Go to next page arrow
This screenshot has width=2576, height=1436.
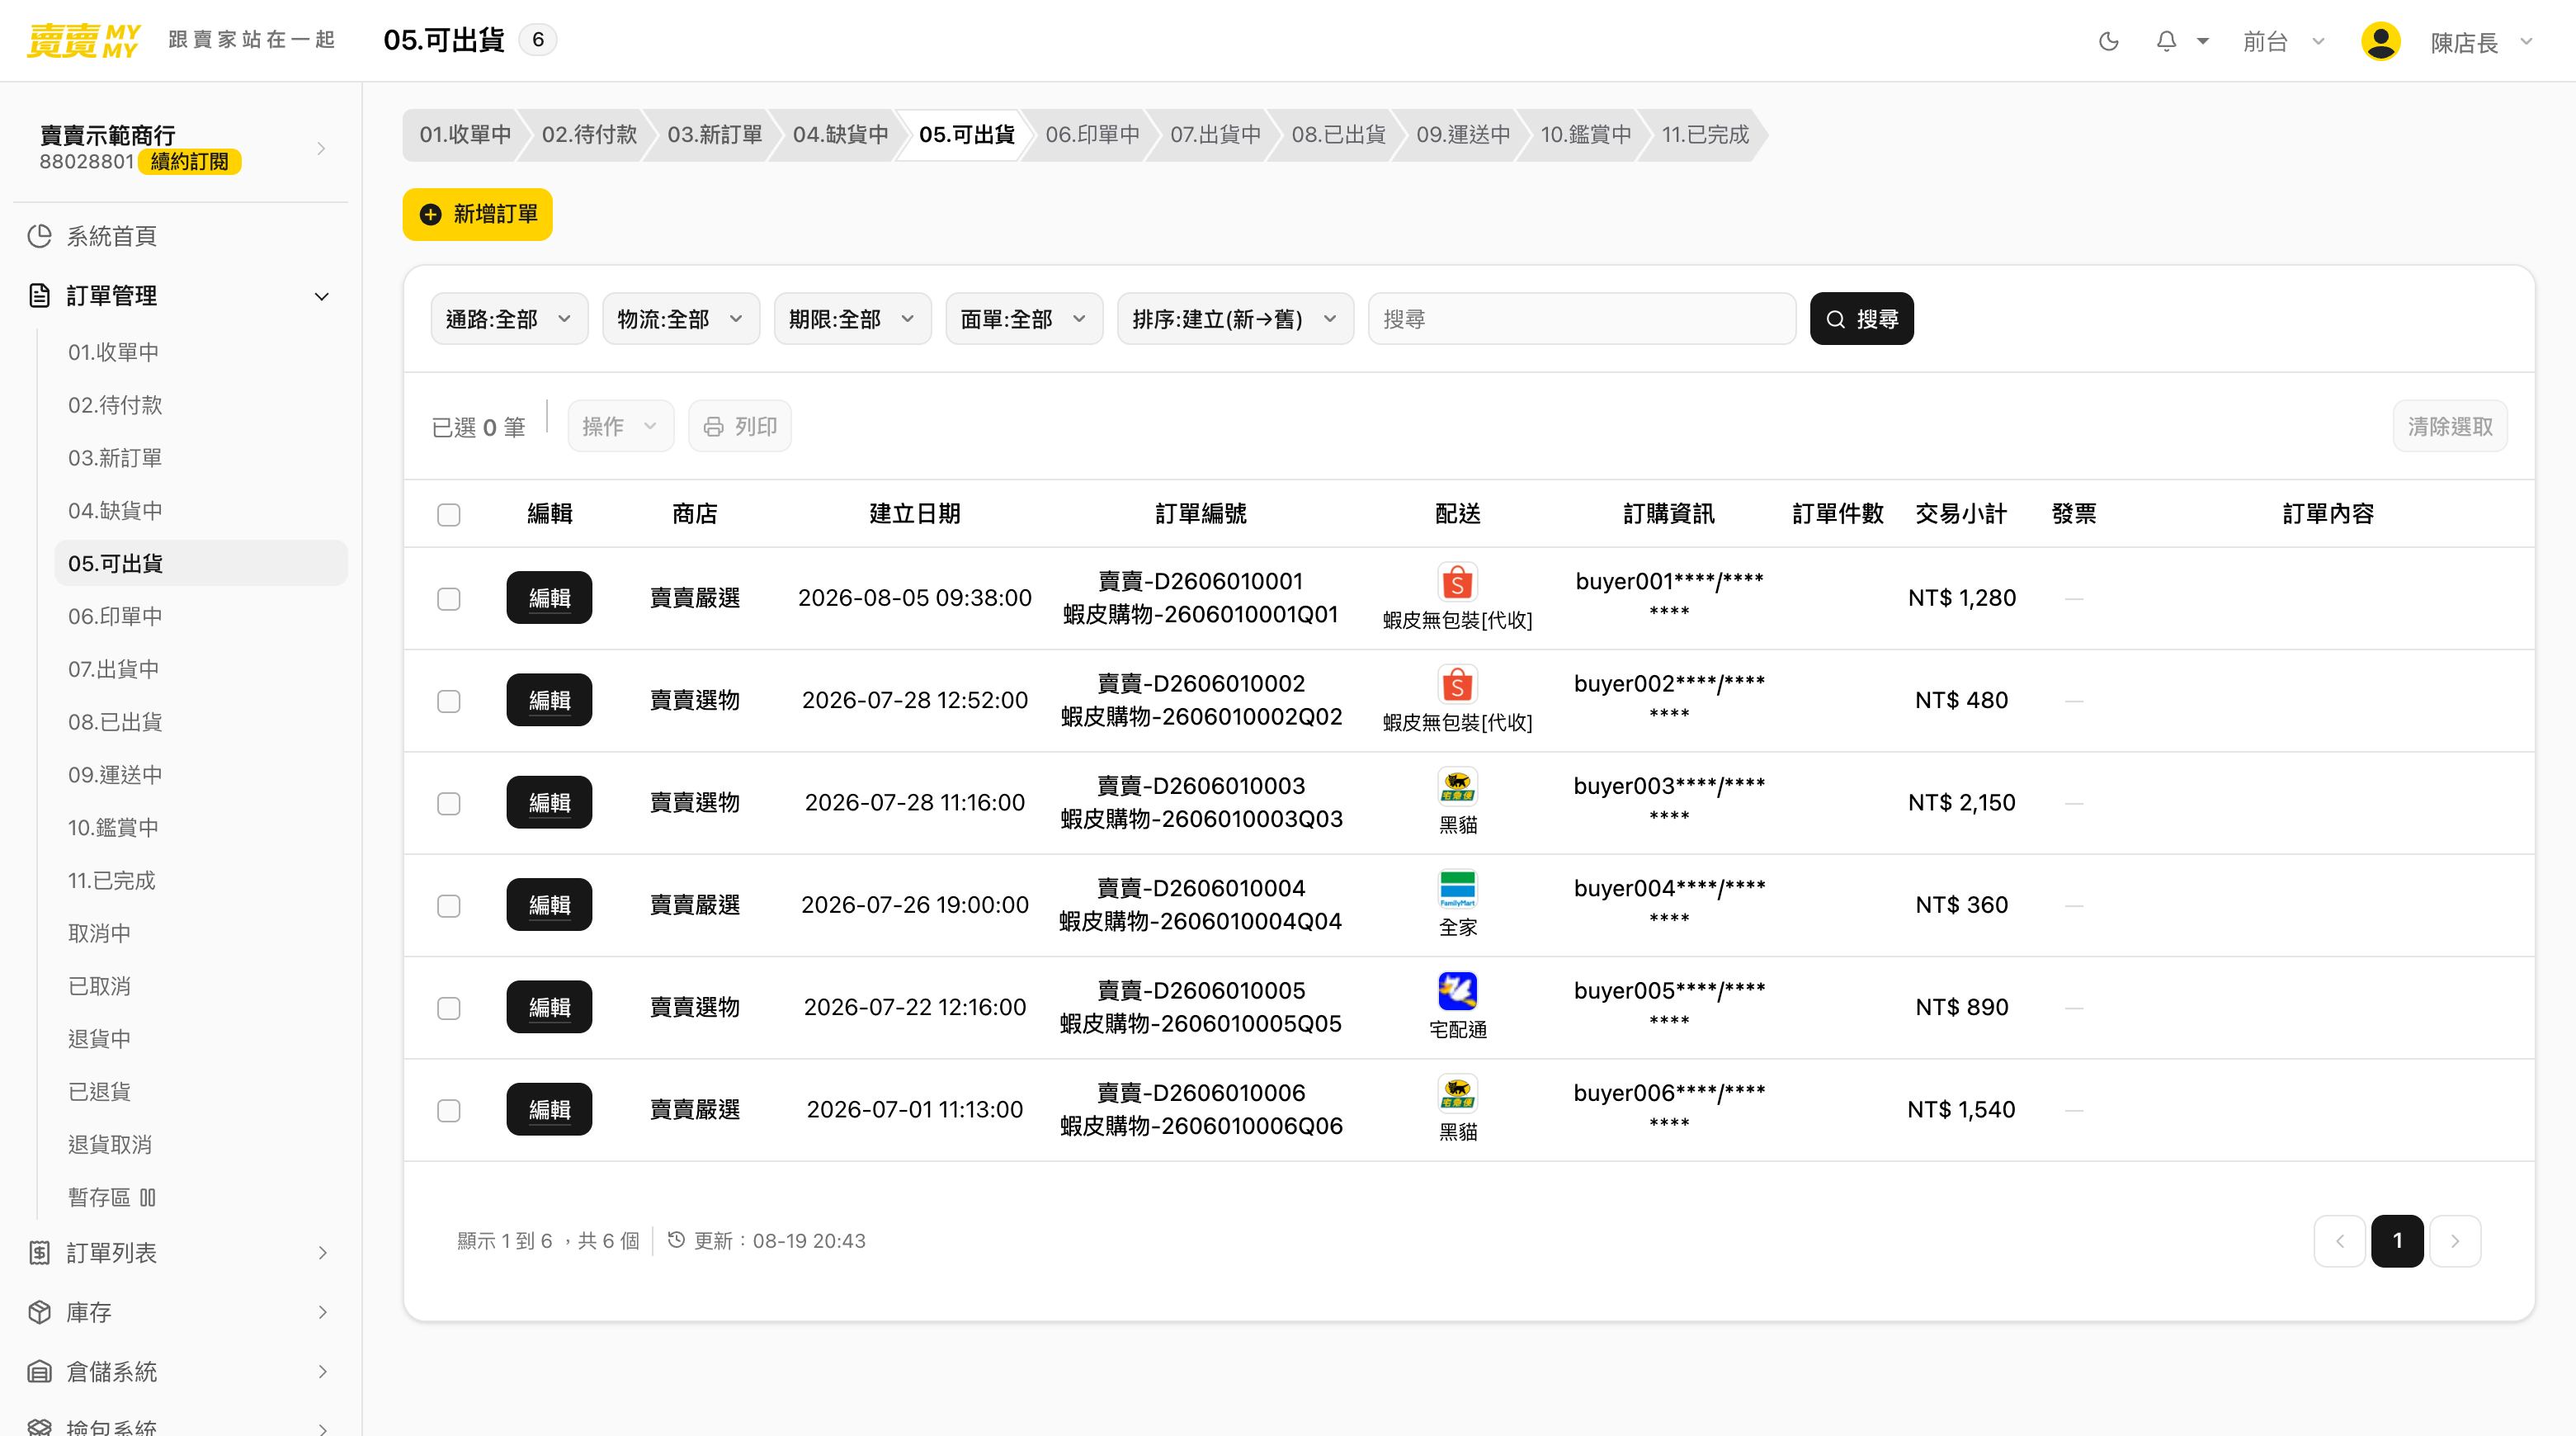2455,1241
